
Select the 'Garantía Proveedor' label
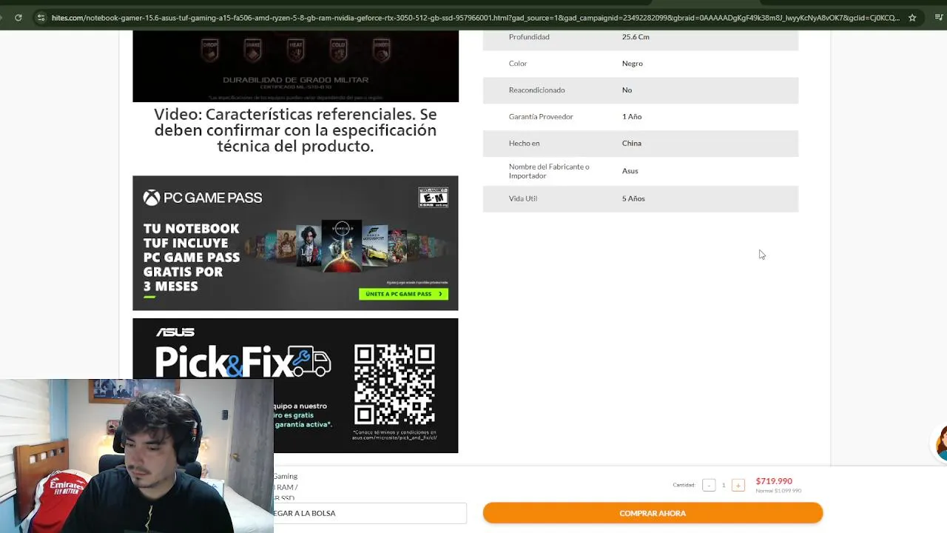[x=541, y=116]
